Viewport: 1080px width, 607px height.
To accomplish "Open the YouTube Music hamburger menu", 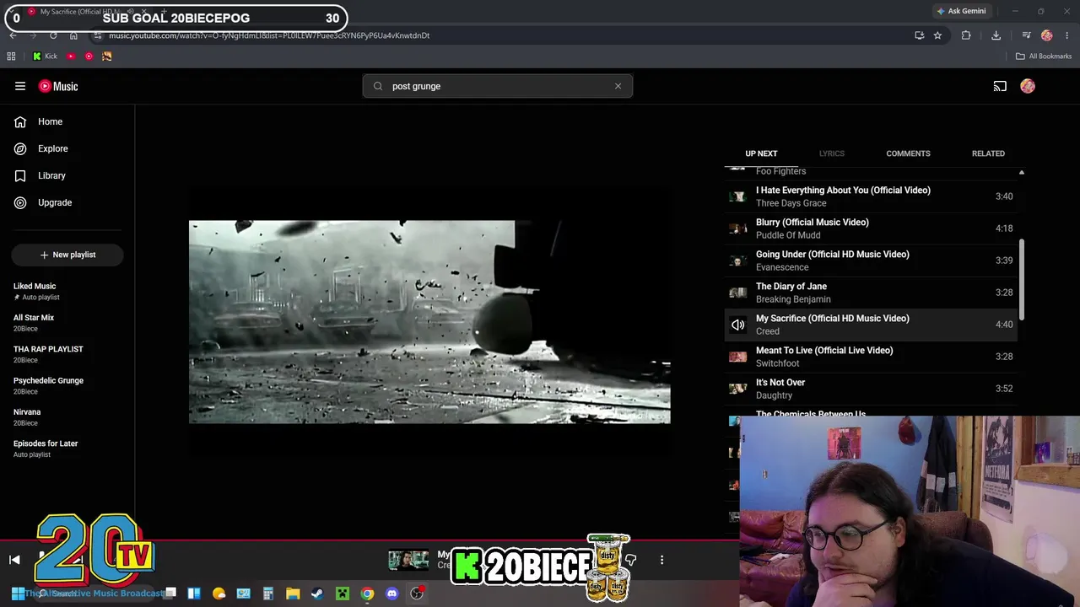I will [x=20, y=86].
